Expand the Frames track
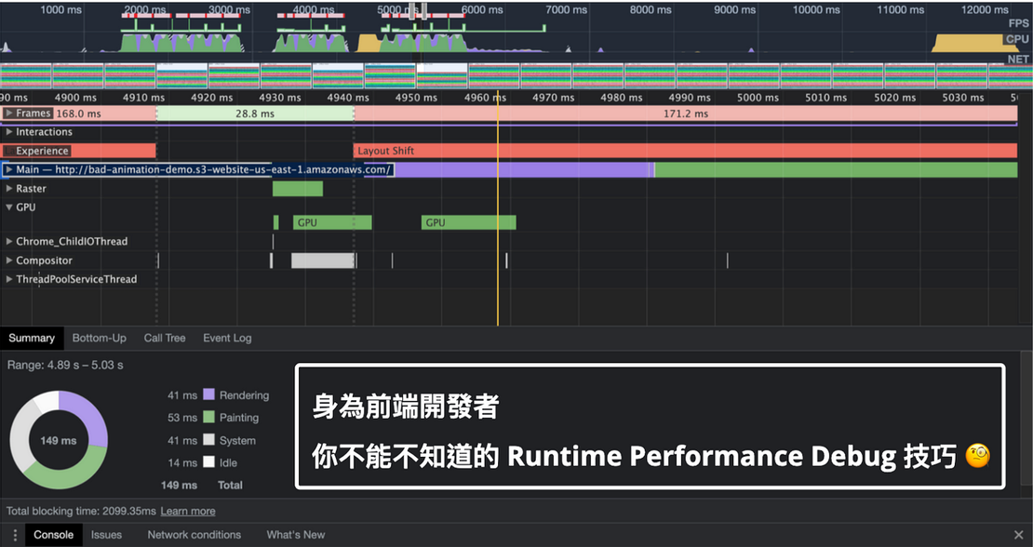Screen dimensions: 1033x547 [9, 113]
